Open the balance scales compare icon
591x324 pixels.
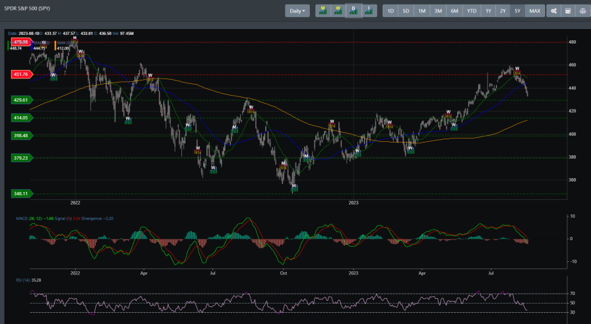pyautogui.click(x=582, y=11)
